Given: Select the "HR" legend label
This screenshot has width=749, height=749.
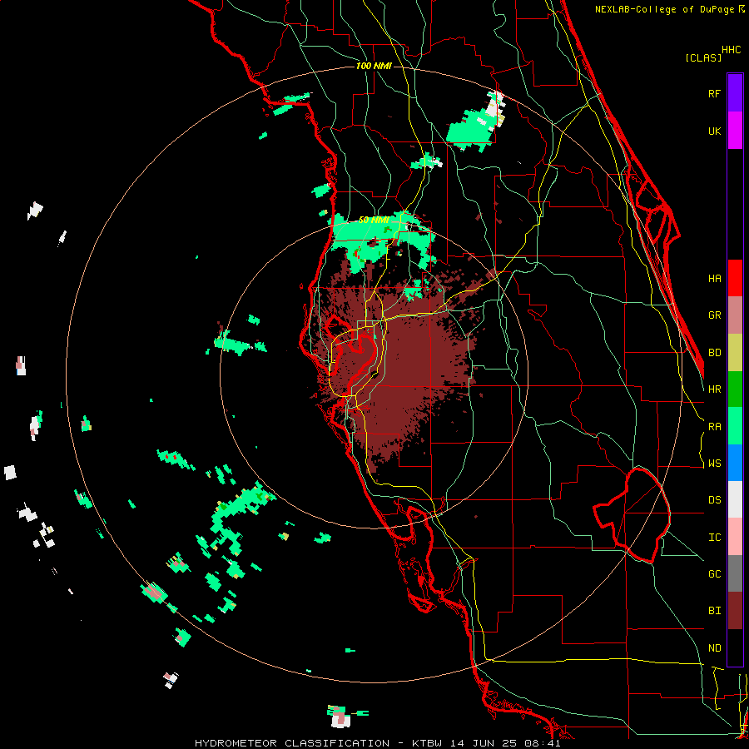Looking at the screenshot, I should 714,389.
